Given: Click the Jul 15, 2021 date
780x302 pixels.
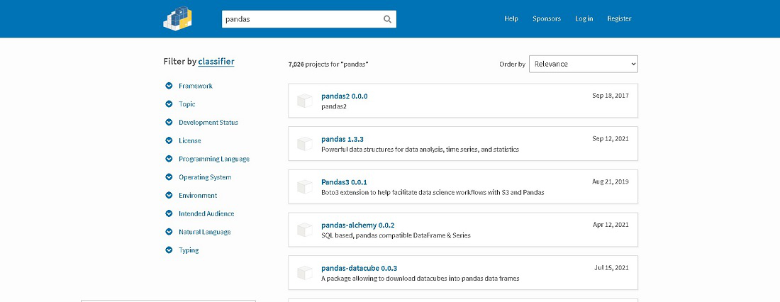Looking at the screenshot, I should [x=611, y=268].
